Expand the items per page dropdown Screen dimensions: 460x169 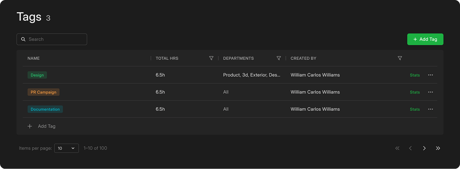coord(66,148)
